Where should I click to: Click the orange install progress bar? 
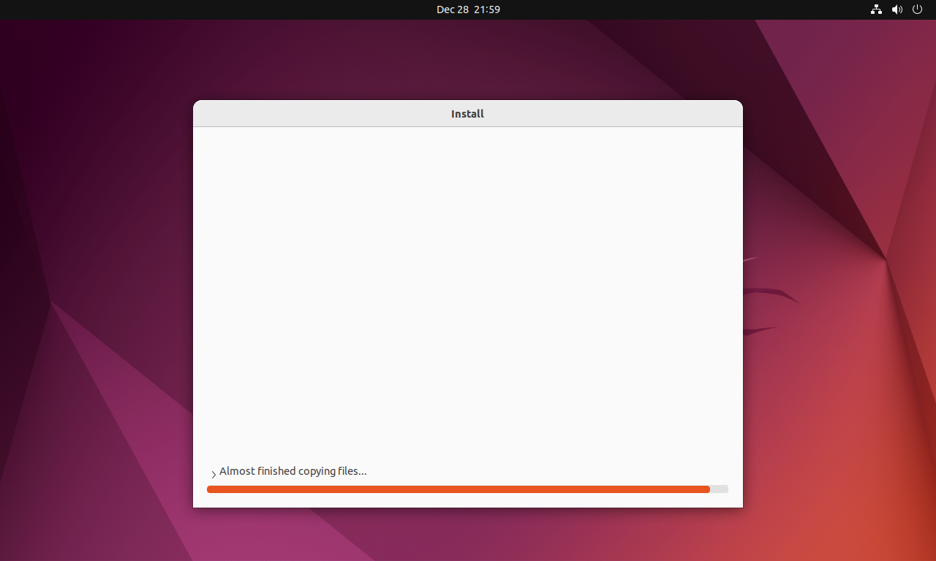tap(467, 489)
